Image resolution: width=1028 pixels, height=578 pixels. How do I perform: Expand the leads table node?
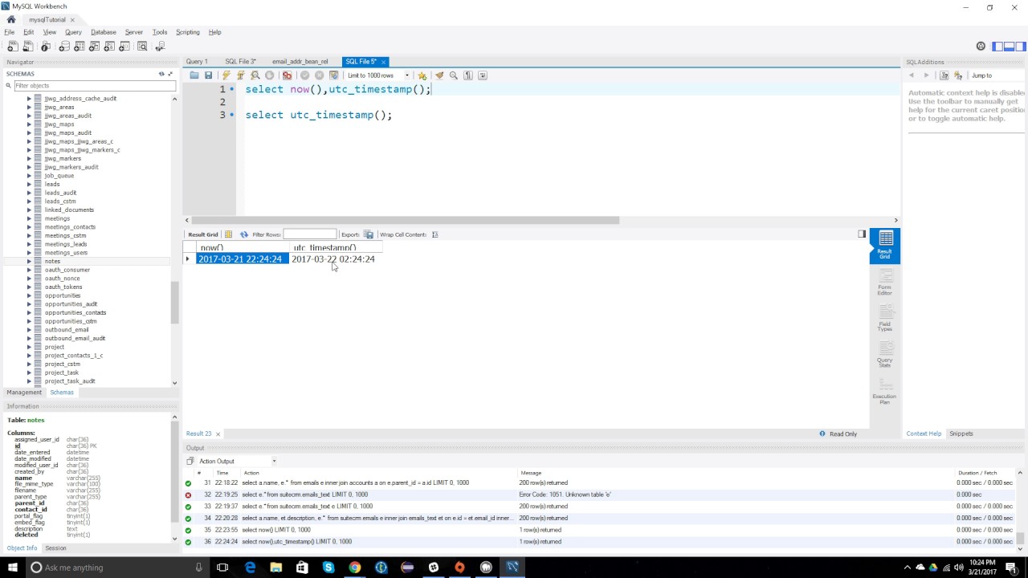point(29,184)
